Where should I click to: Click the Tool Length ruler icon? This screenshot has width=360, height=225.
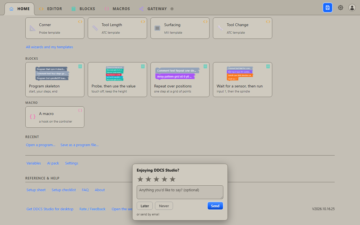point(95,28)
